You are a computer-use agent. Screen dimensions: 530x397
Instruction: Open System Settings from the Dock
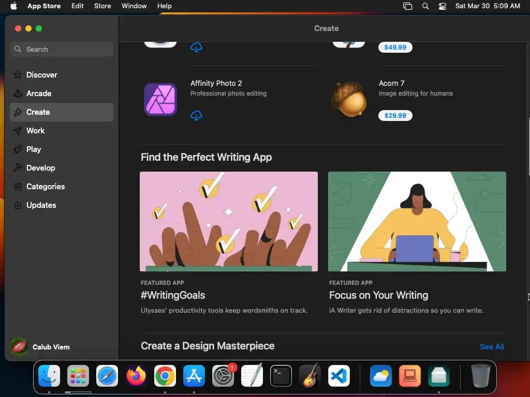pos(223,376)
